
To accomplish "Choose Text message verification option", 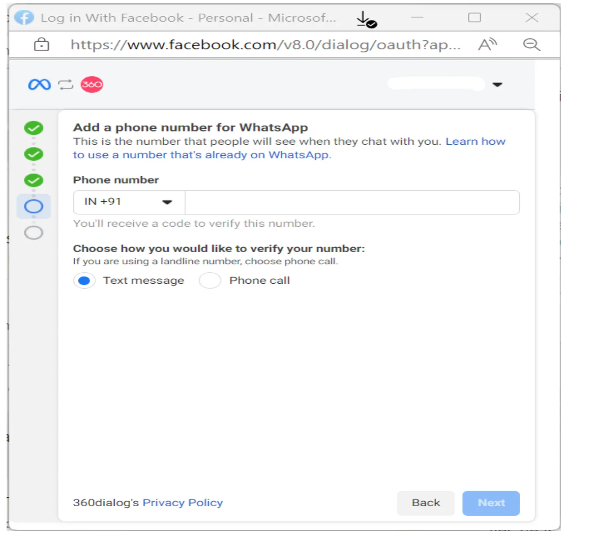I will click(84, 281).
